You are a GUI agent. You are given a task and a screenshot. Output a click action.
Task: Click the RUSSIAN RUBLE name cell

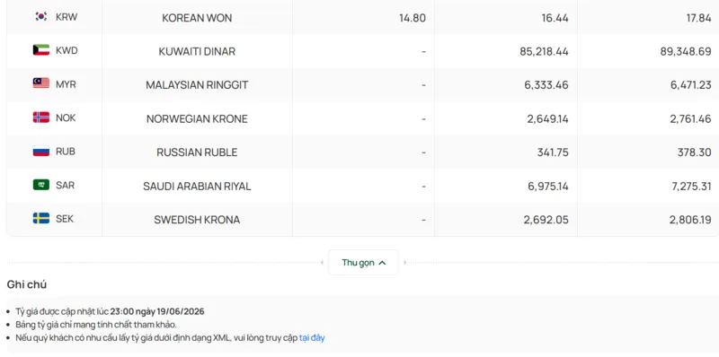(x=197, y=152)
